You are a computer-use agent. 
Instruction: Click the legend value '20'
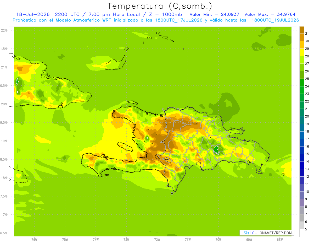tap(307, 116)
